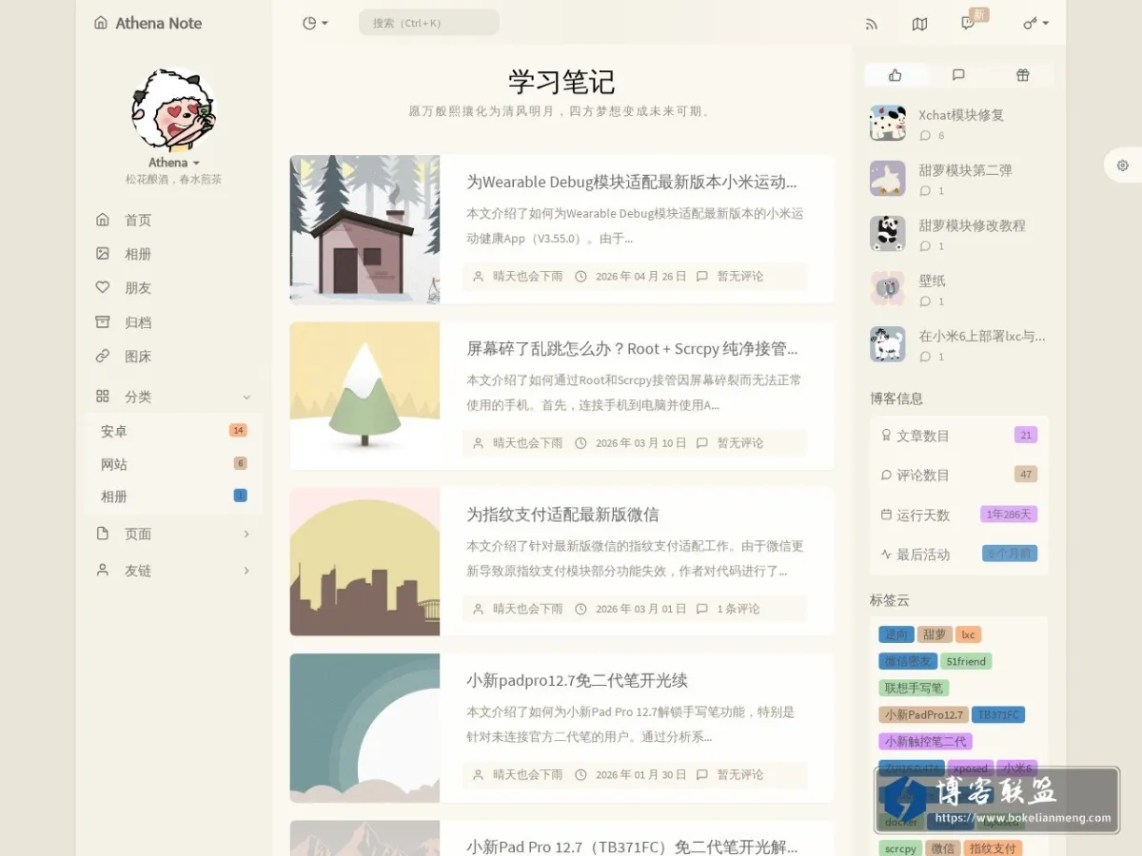Click the image icon beside main 相册
The image size is (1142, 856).
(103, 253)
